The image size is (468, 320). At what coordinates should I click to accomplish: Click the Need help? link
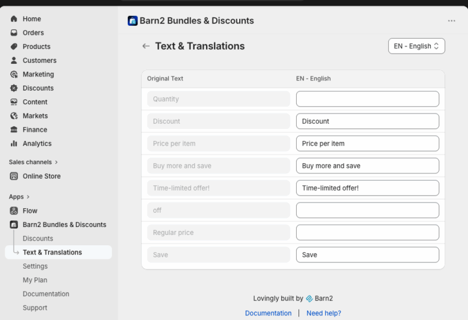(x=324, y=313)
